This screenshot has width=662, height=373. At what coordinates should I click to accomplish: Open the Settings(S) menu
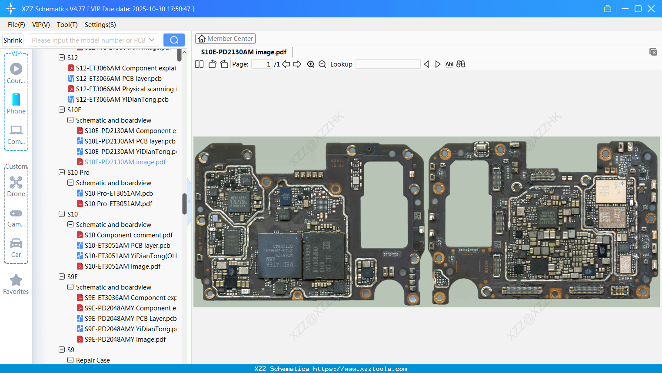[x=100, y=25]
